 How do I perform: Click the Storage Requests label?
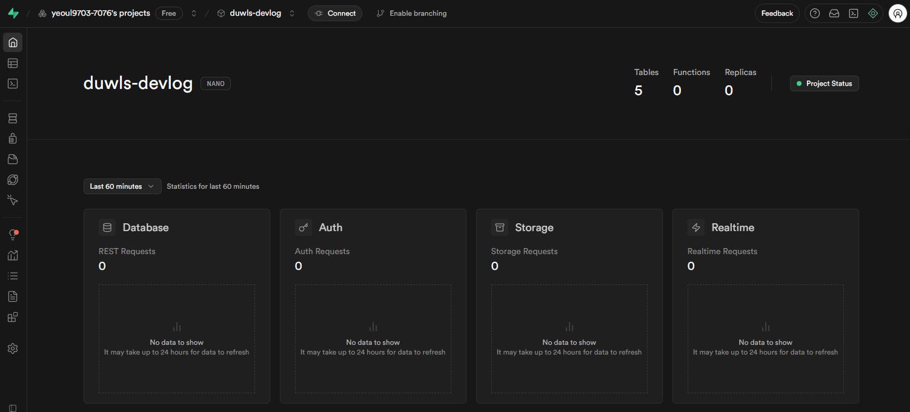pos(525,251)
